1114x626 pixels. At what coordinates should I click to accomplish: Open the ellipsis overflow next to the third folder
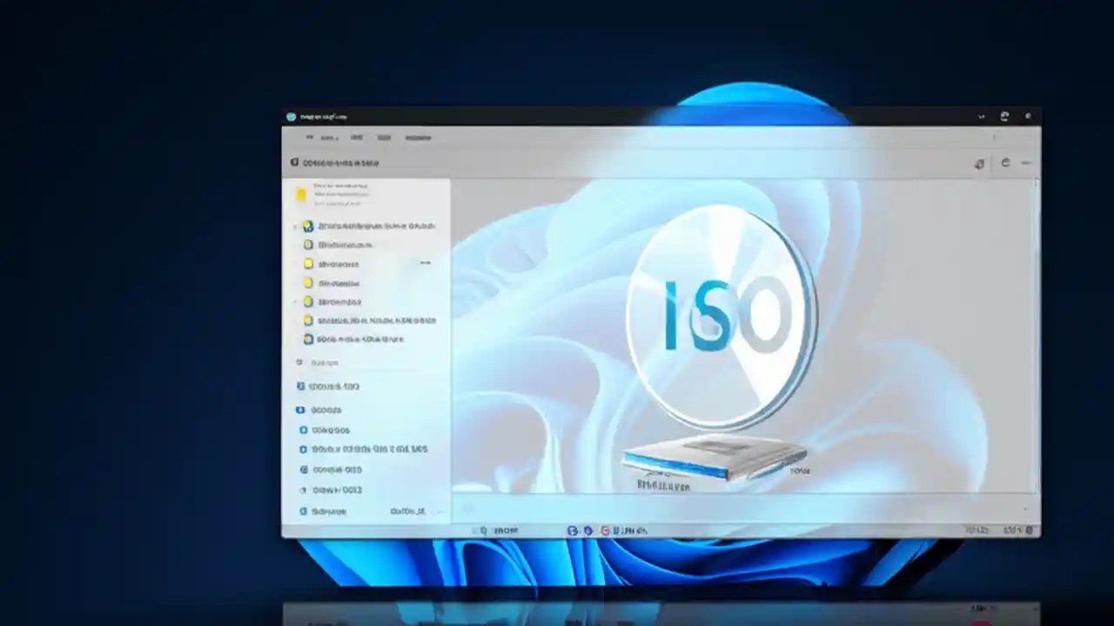click(425, 263)
